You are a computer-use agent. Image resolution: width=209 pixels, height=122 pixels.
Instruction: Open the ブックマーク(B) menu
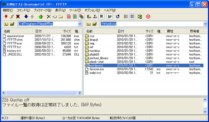(42, 10)
